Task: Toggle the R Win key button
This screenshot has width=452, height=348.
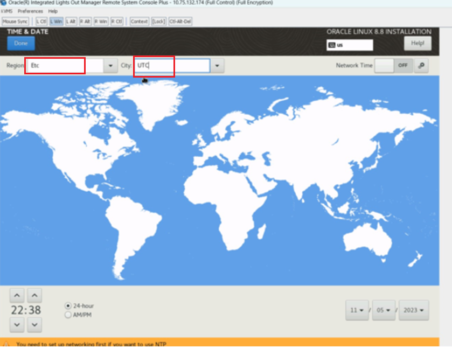Action: (x=101, y=22)
